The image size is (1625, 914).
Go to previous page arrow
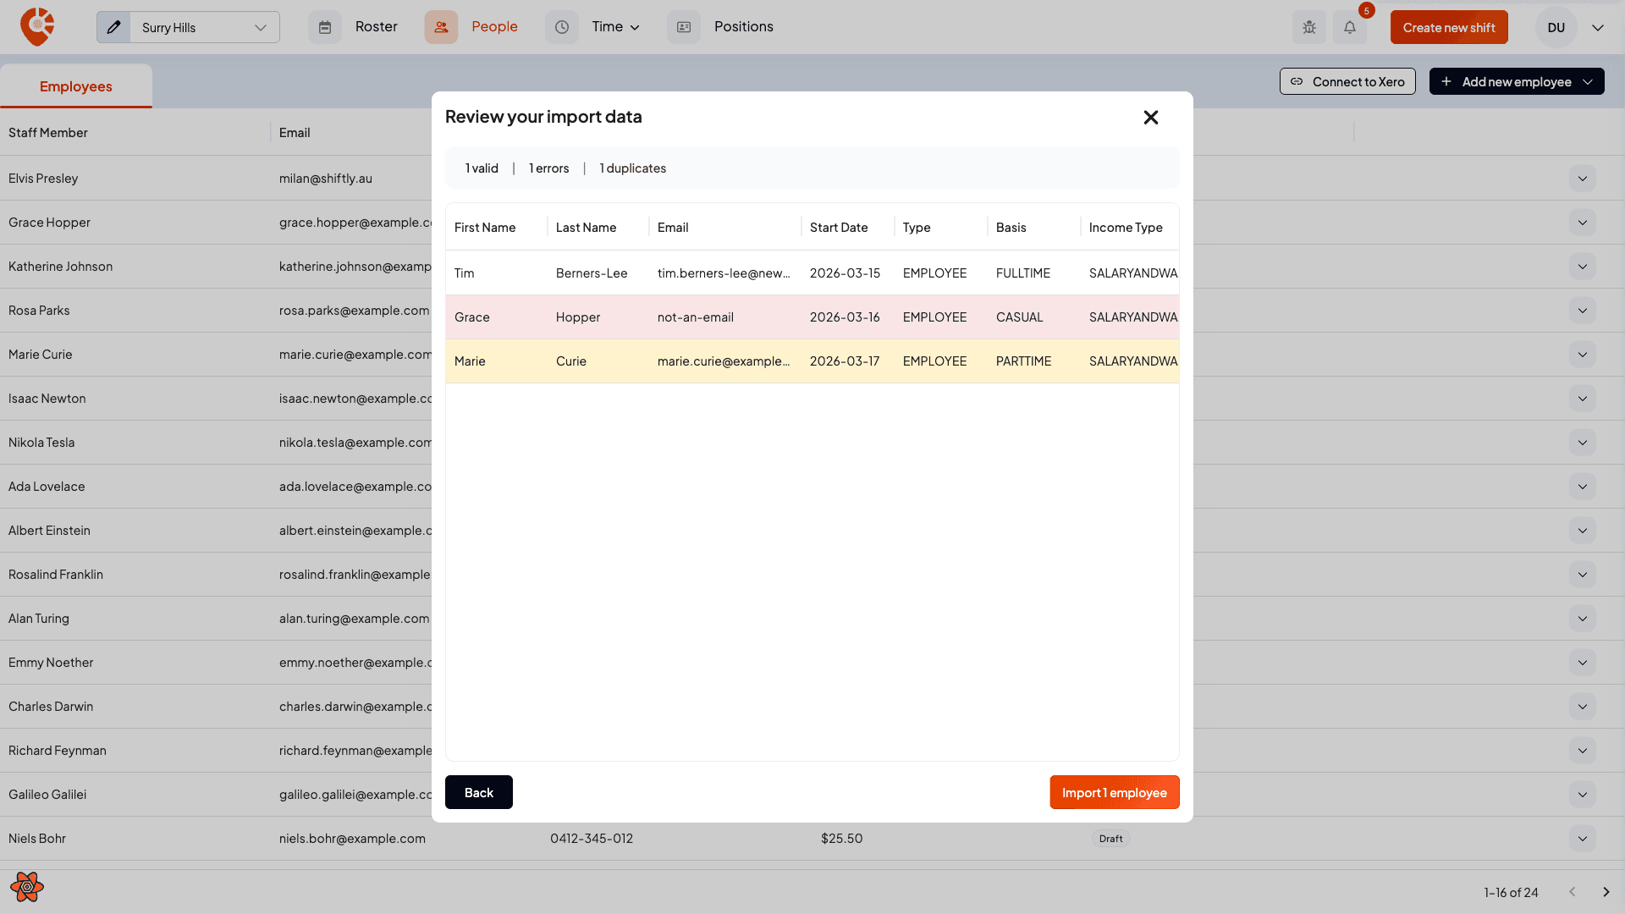tap(1573, 892)
